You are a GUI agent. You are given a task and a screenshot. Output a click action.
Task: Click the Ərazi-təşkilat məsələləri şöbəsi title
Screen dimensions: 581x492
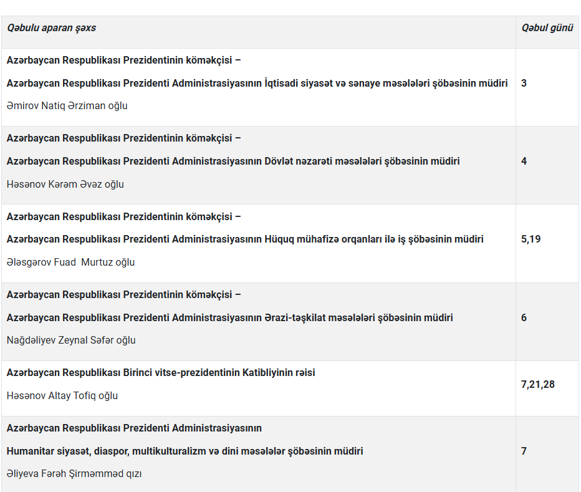pyautogui.click(x=229, y=317)
